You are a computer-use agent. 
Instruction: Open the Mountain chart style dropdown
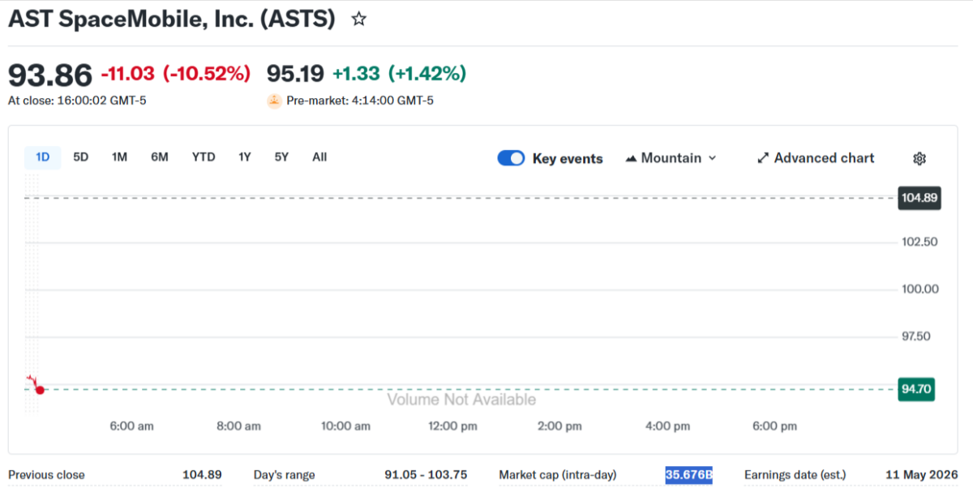pyautogui.click(x=671, y=158)
